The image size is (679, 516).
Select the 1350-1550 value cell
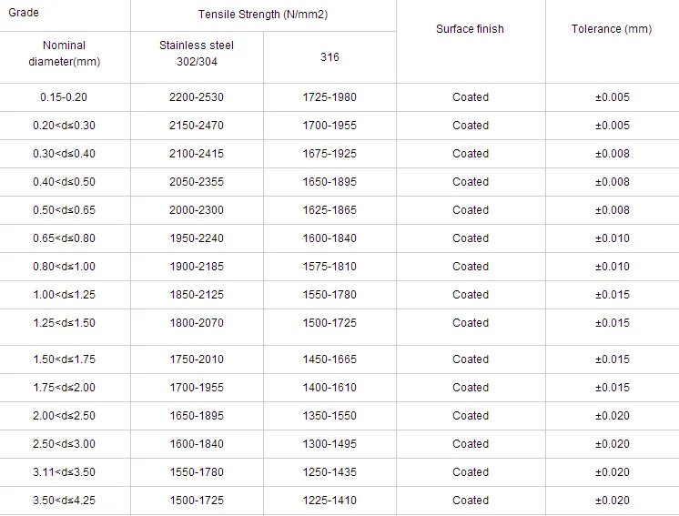point(329,416)
